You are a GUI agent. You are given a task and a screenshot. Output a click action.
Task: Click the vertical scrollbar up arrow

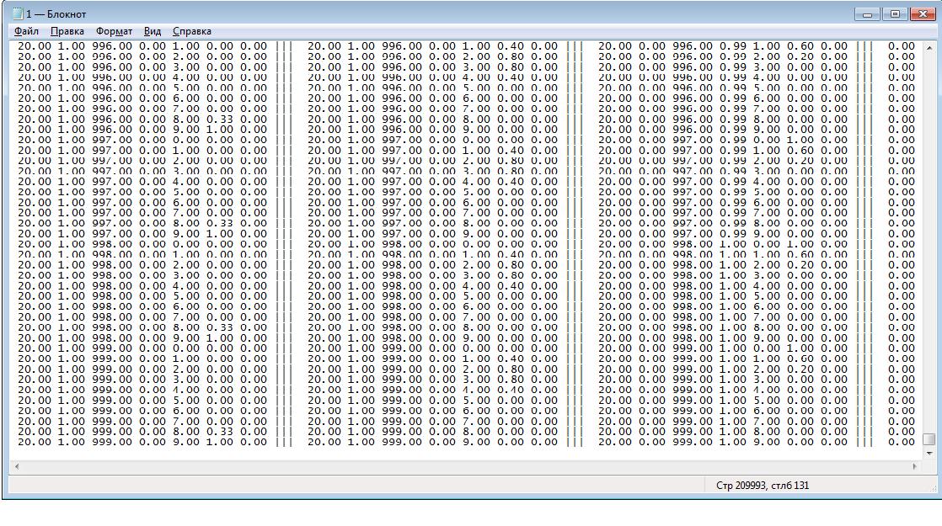929,48
